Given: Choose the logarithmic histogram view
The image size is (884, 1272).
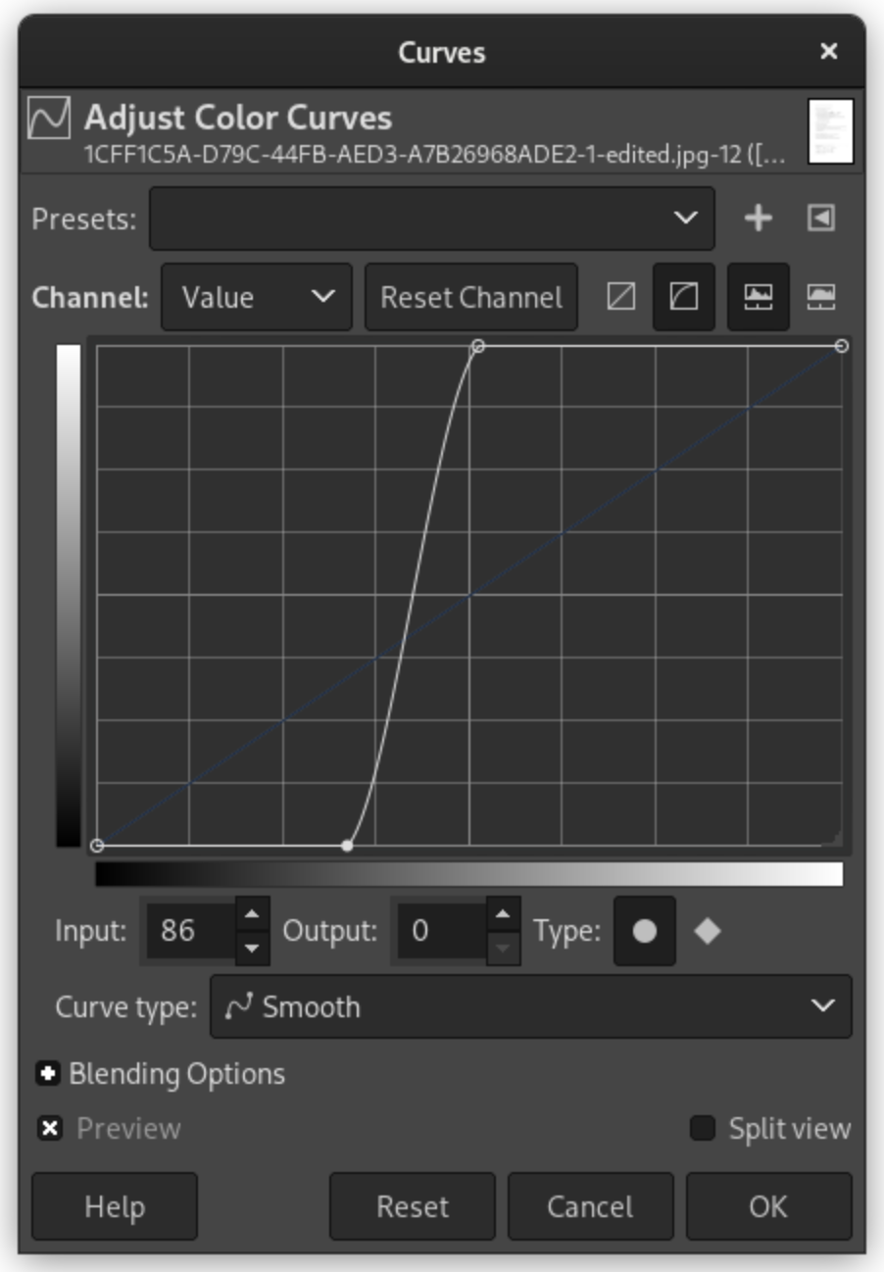Looking at the screenshot, I should [821, 296].
